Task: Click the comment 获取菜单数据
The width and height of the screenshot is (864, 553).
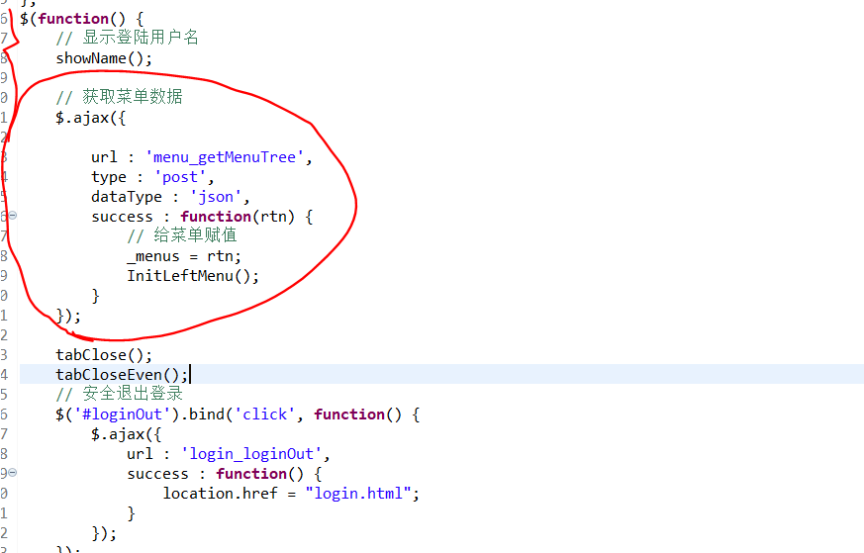Action: [x=119, y=97]
